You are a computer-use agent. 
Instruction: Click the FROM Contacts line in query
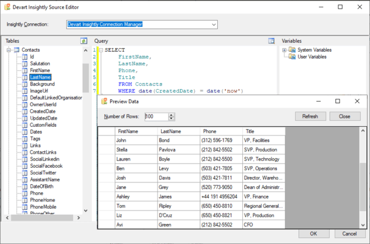(140, 84)
